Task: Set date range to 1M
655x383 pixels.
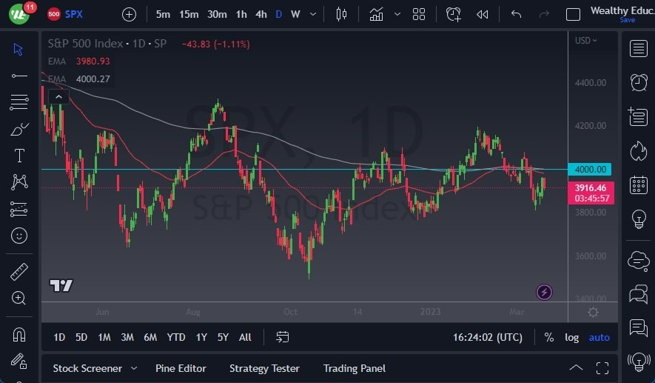Action: 104,337
